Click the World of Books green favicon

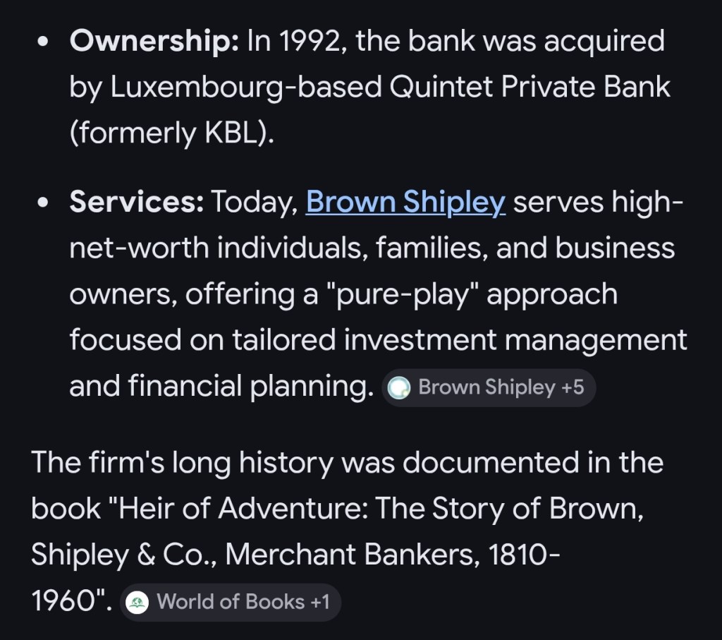[137, 603]
